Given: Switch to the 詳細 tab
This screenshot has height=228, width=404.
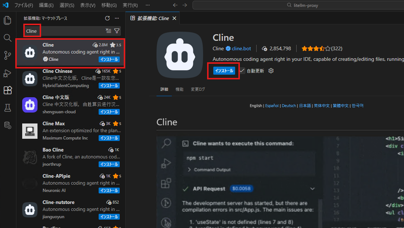Looking at the screenshot, I should (164, 89).
